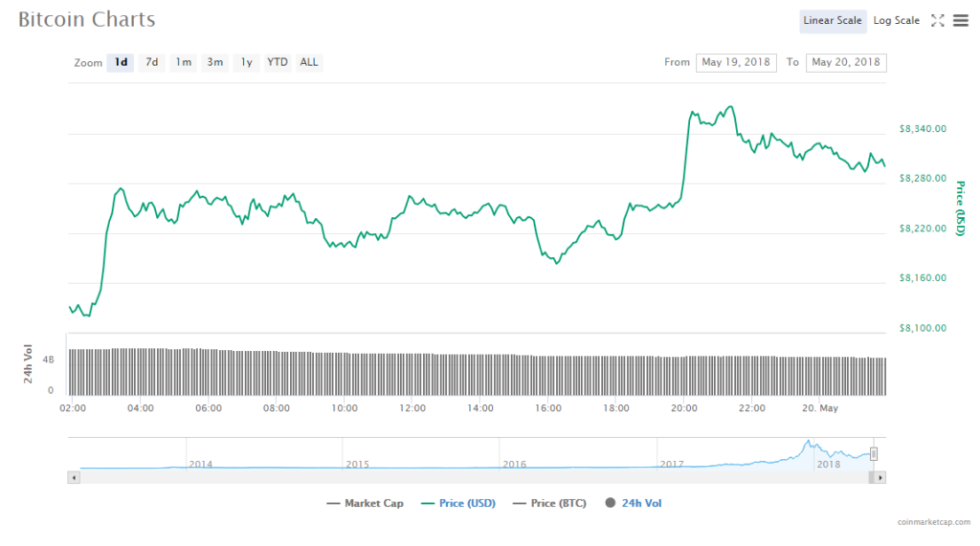This screenshot has width=980, height=546.
Task: Zoom chart to 1y
Action: coord(246,62)
